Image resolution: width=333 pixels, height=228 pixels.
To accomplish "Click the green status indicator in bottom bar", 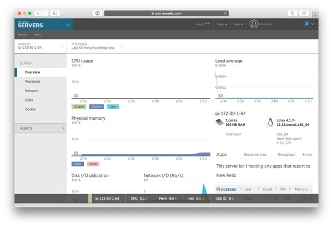I will pos(90,199).
